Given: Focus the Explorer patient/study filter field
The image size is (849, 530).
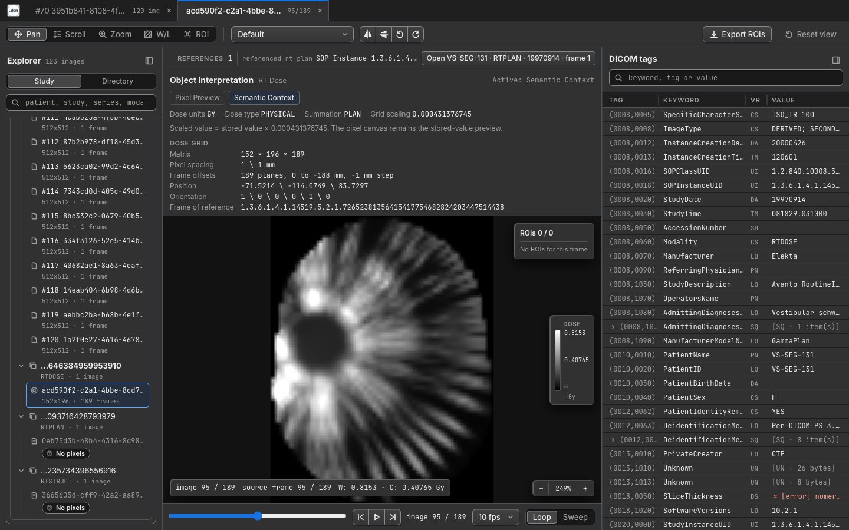Looking at the screenshot, I should pos(81,102).
